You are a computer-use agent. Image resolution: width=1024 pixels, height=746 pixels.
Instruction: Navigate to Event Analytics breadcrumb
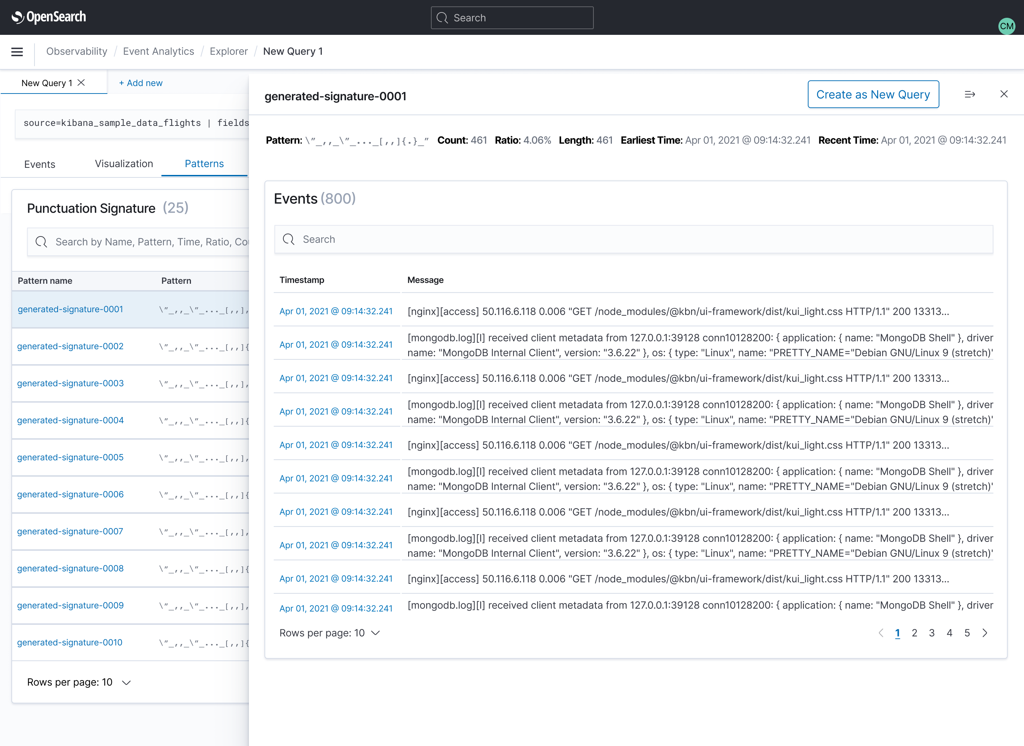click(x=159, y=51)
